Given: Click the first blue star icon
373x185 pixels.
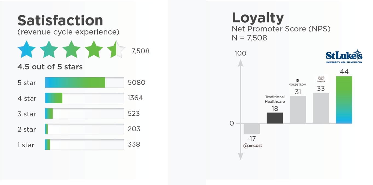Looking at the screenshot, I should (x=27, y=49).
